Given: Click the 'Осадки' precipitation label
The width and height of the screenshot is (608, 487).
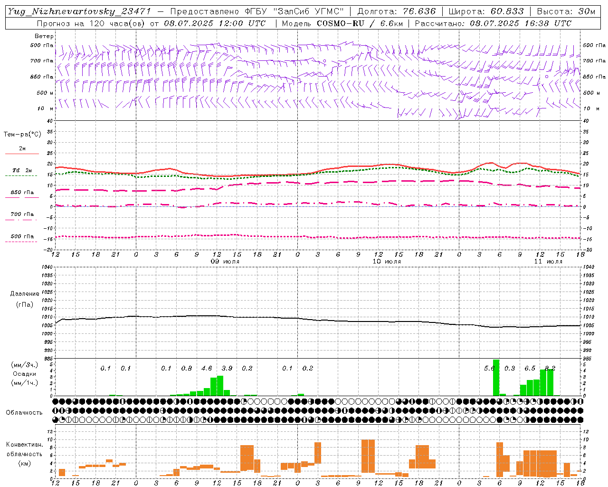Looking at the screenshot, I should 24,374.
